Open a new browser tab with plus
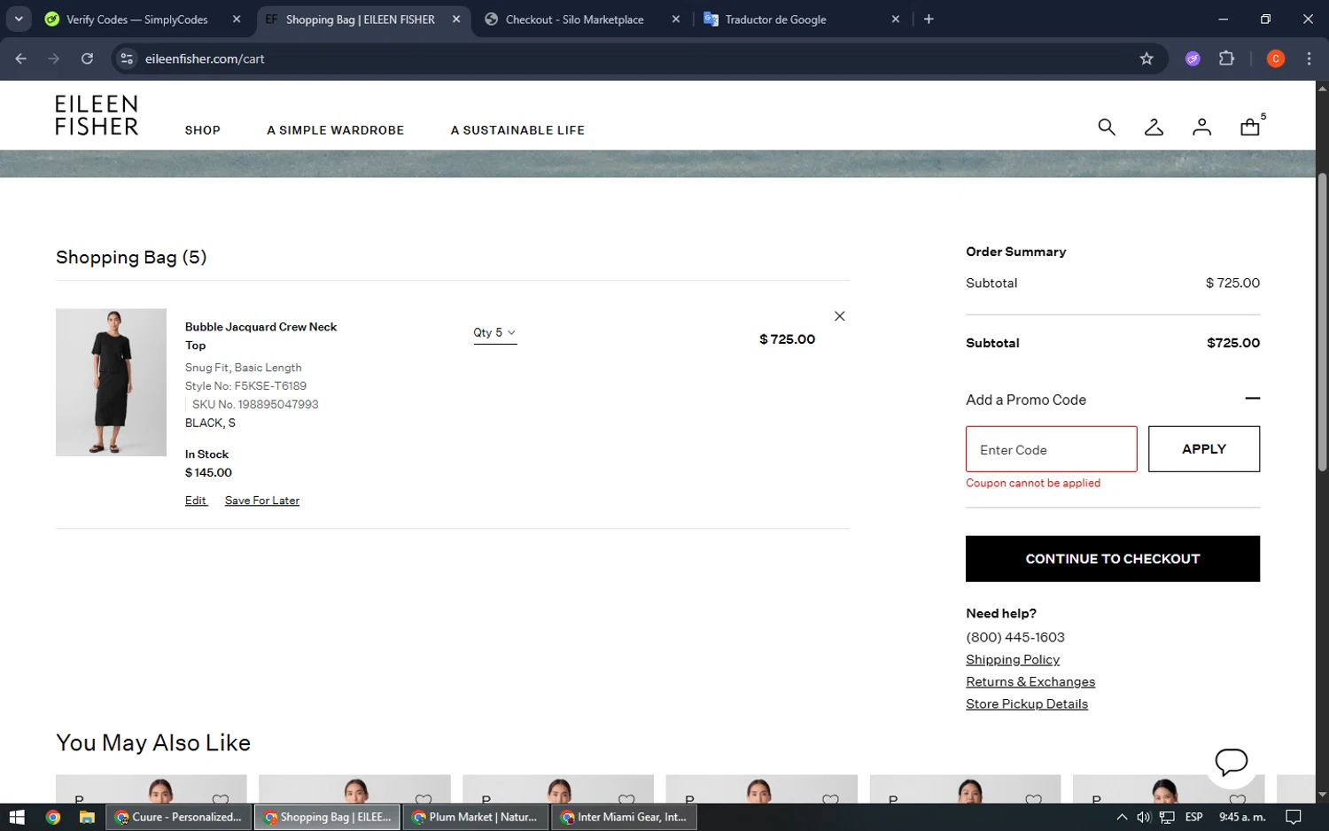The width and height of the screenshot is (1329, 831). (929, 19)
